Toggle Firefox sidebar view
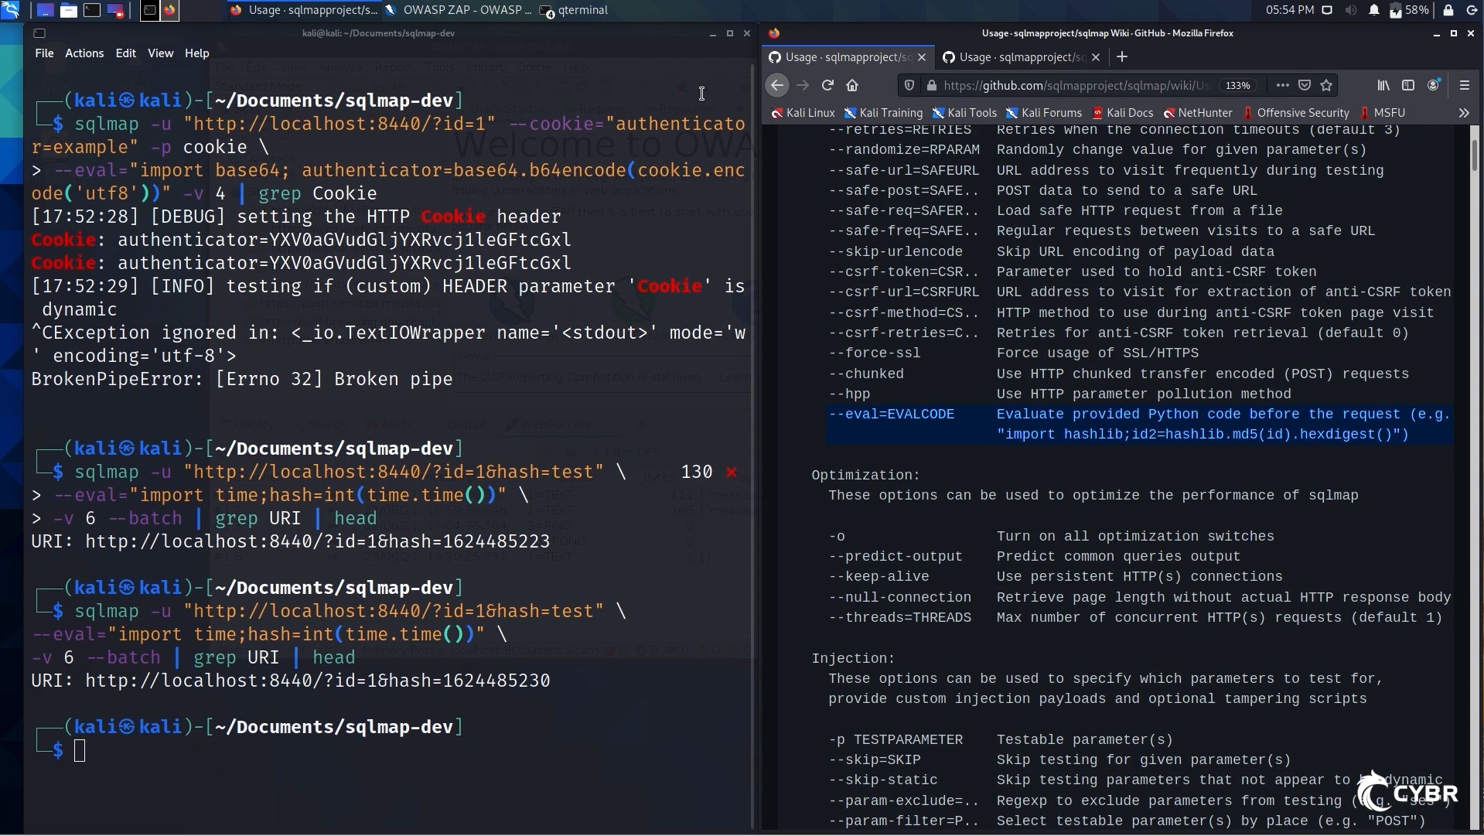This screenshot has width=1484, height=836. pos(1408,85)
